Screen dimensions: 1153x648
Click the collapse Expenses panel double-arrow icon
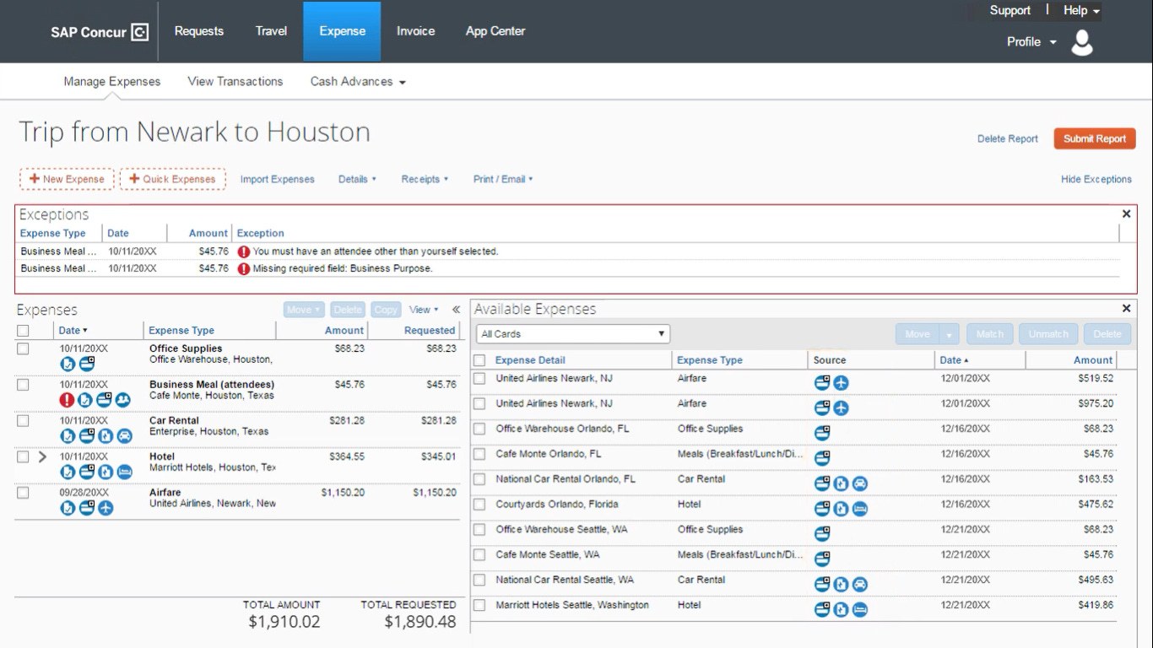(x=457, y=310)
